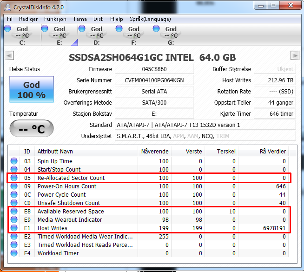Image resolution: width=304 pixels, height=272 pixels.
Task: Go to next disk with right arrow
Action: click(295, 55)
